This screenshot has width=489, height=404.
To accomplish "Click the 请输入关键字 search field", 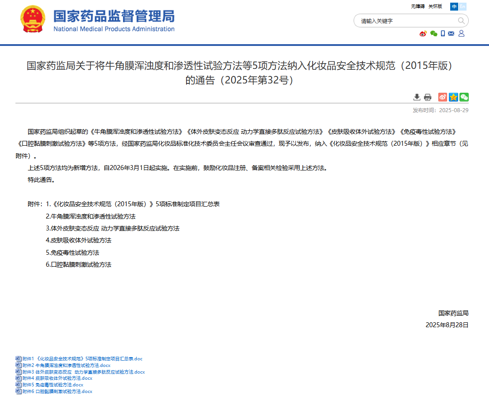I will [x=406, y=21].
